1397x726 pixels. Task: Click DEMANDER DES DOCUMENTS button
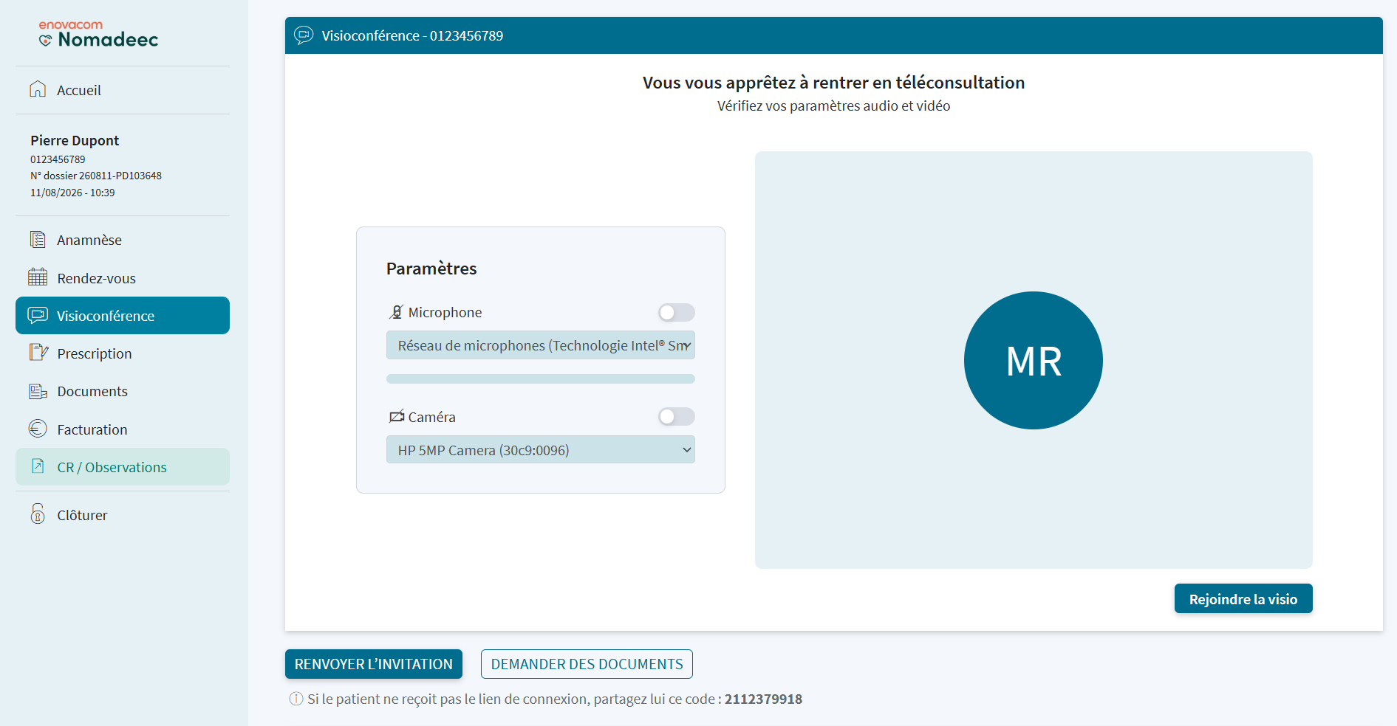(x=587, y=664)
